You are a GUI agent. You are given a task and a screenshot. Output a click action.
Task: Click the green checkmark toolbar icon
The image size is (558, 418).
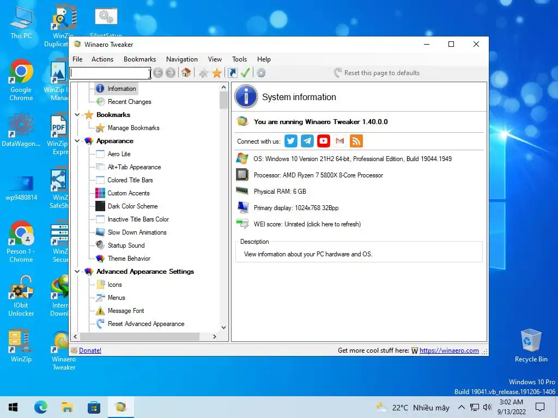pos(245,73)
